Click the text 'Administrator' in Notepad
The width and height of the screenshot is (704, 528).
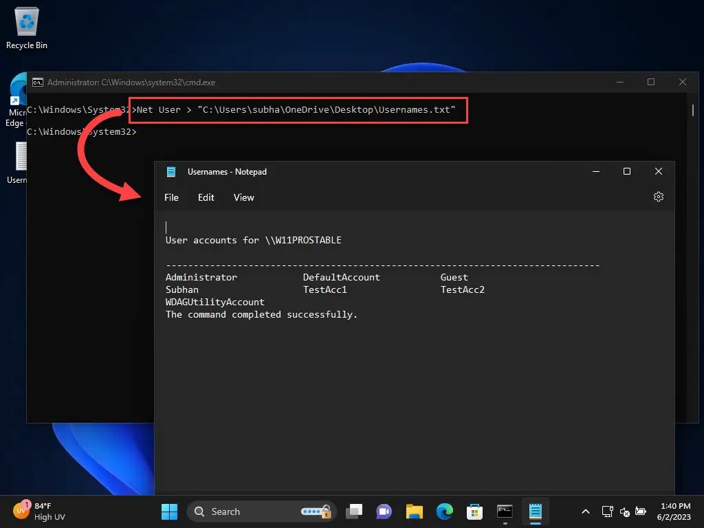click(x=201, y=278)
